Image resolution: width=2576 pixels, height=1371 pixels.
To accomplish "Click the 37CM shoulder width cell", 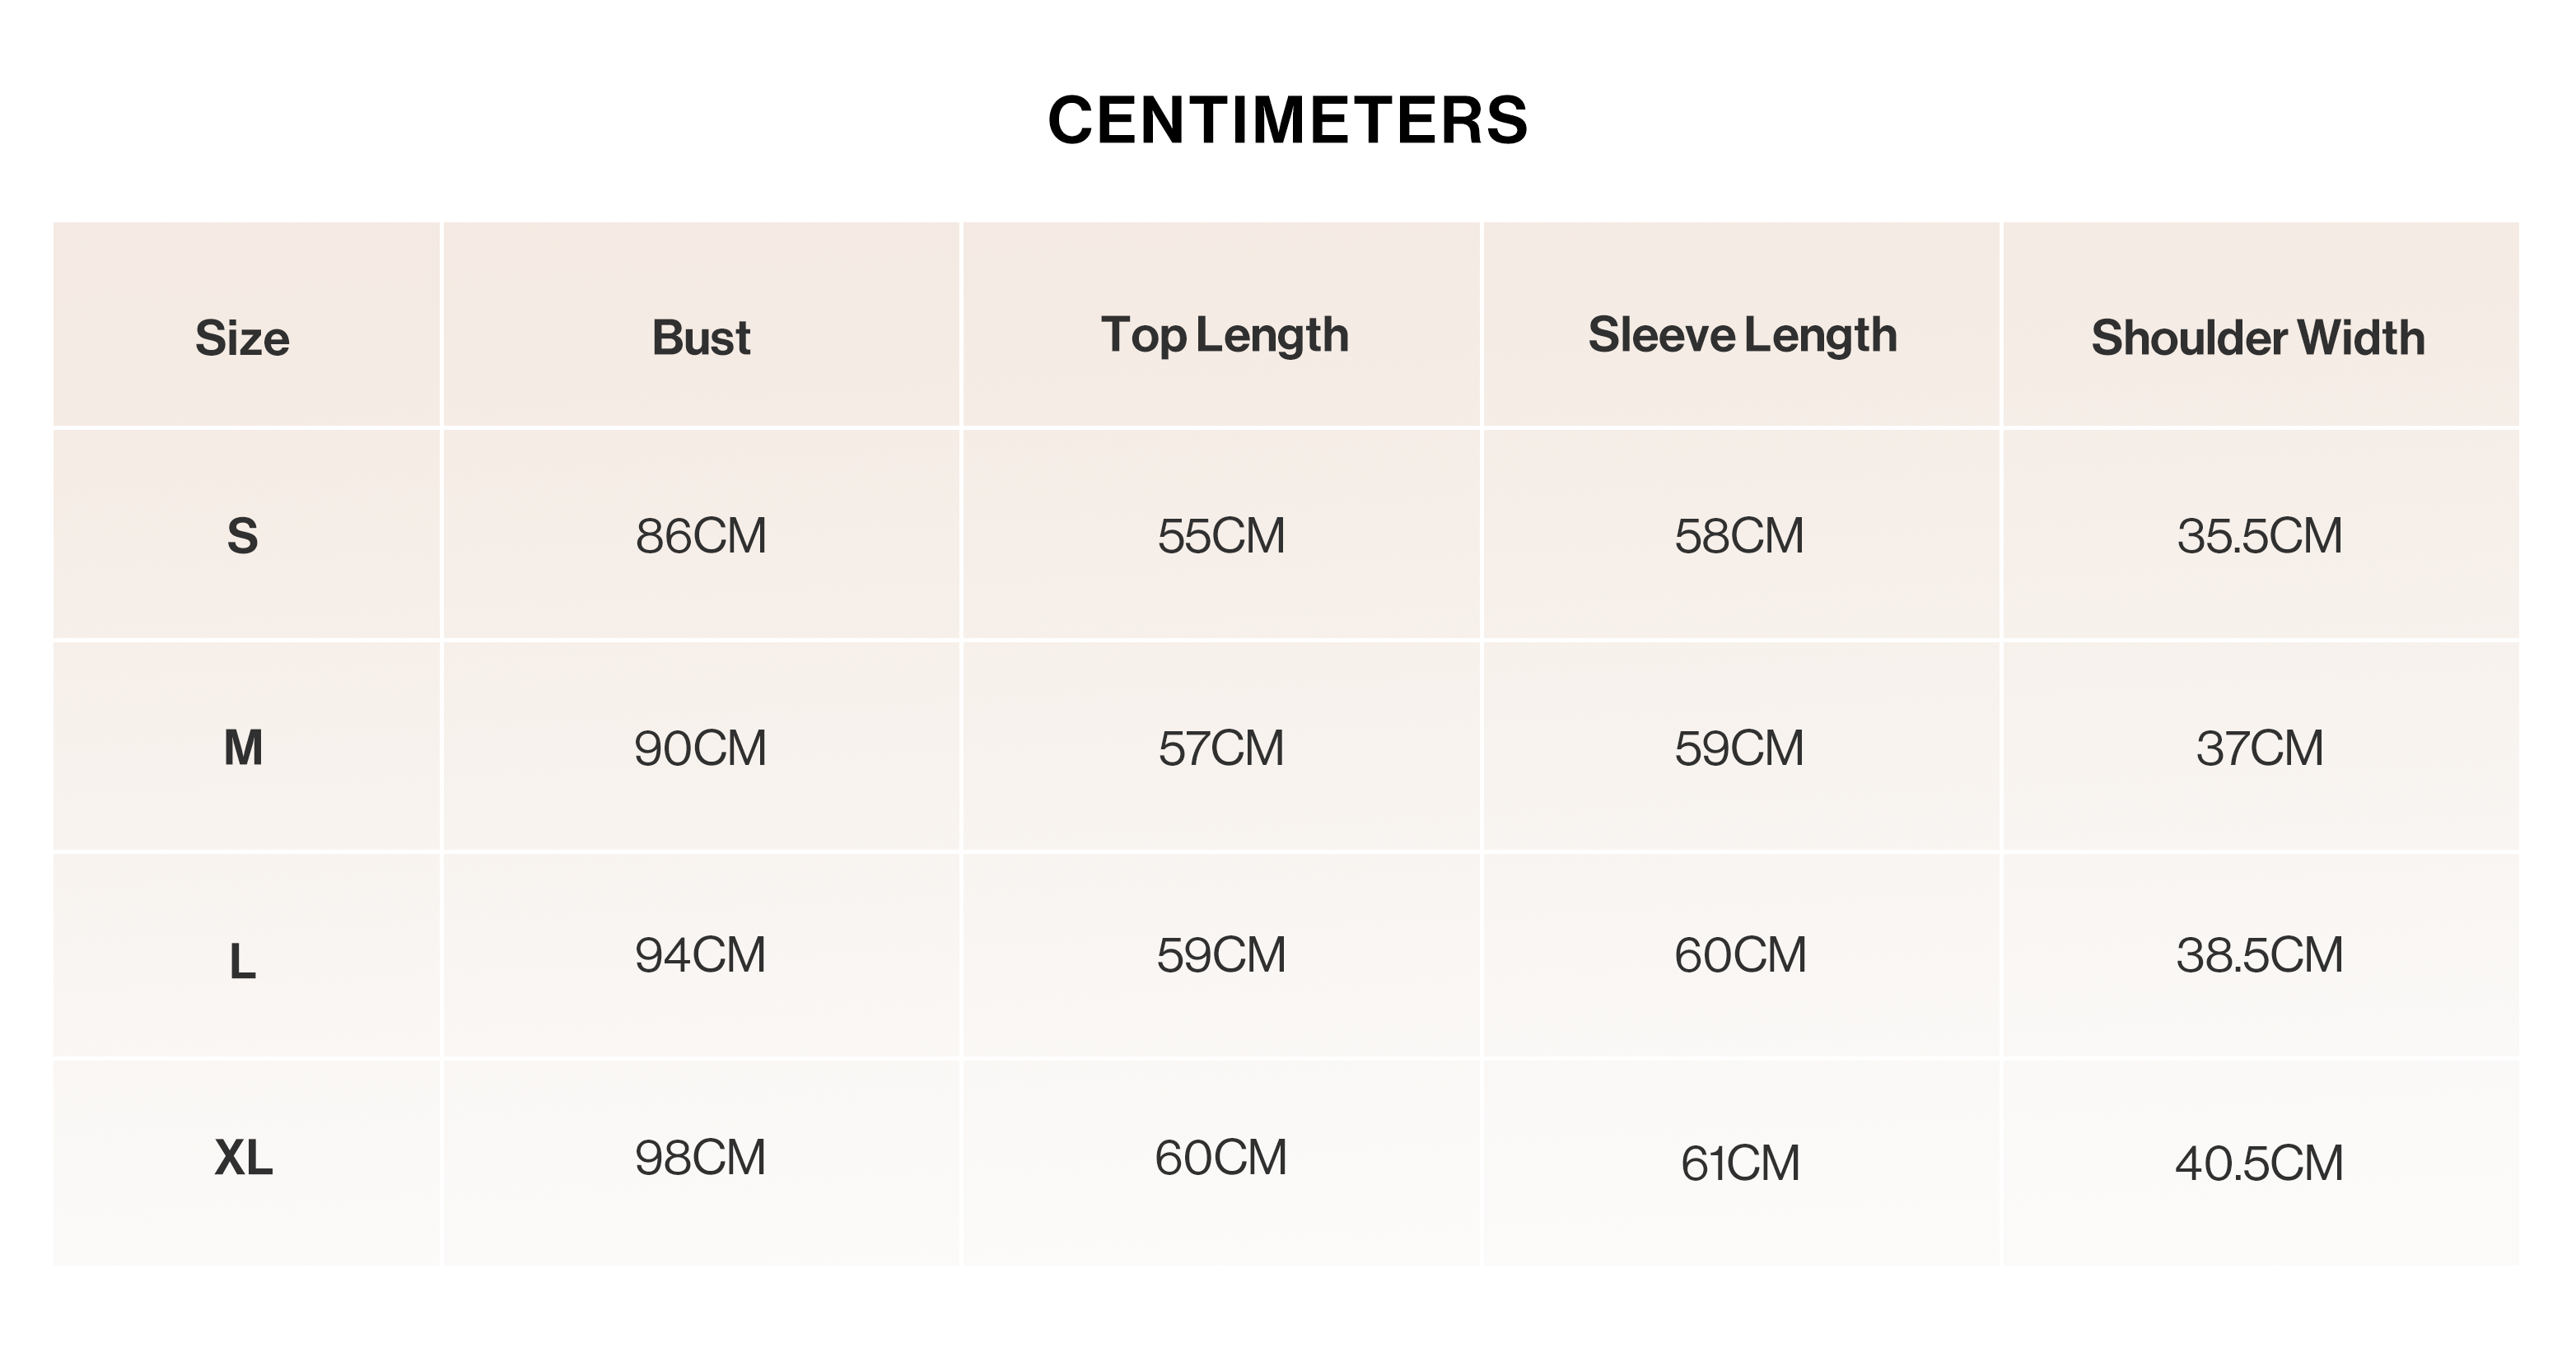I will click(2260, 748).
